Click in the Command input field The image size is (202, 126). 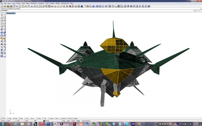coord(100,11)
